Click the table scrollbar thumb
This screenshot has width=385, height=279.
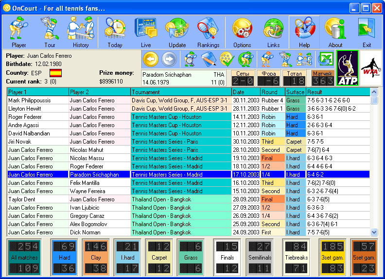374,100
